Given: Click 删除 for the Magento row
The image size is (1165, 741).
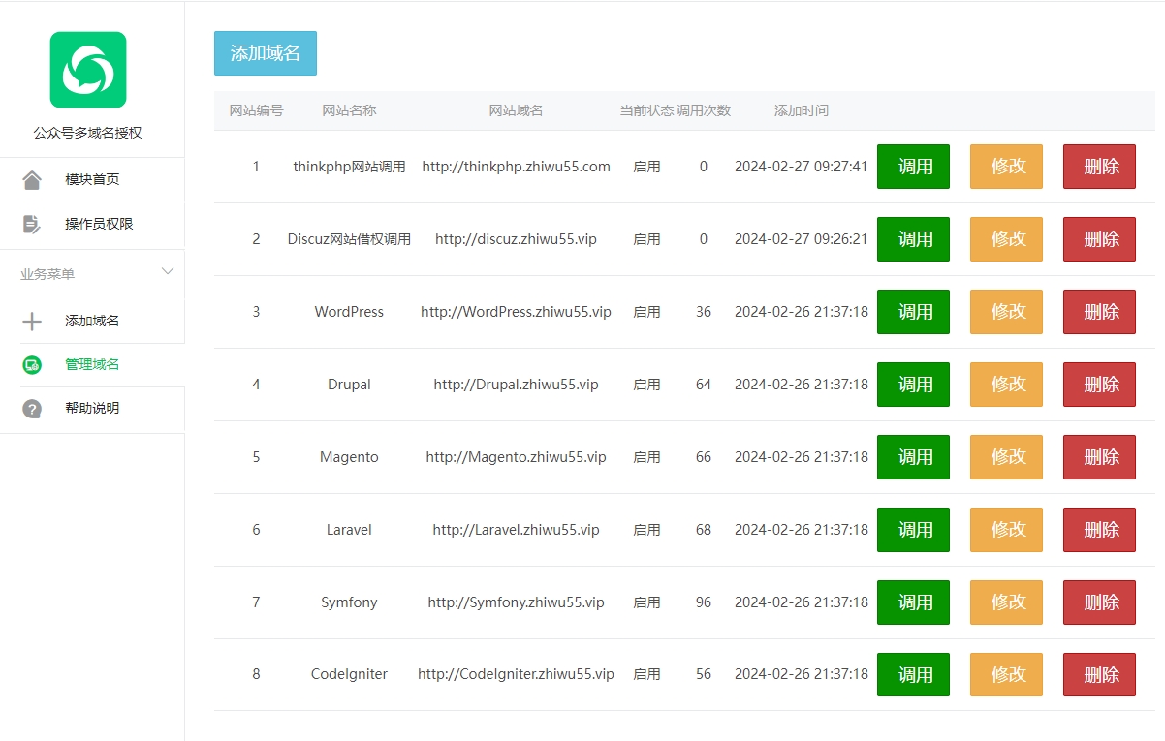Looking at the screenshot, I should tap(1099, 457).
